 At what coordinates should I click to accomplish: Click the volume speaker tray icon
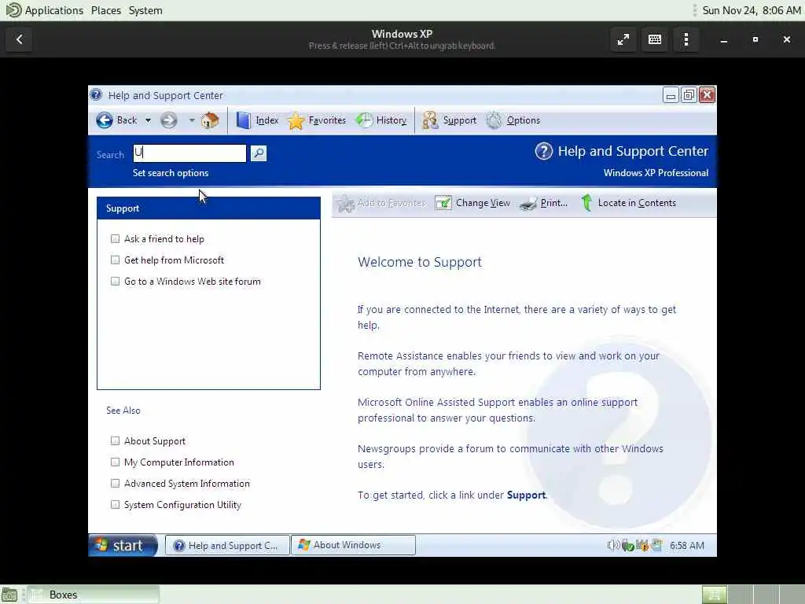click(612, 546)
